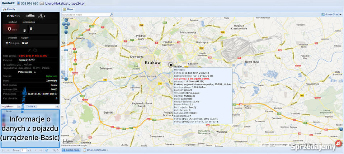Click the Stacyjka Wyłączona status value
344x154 pixels.
(52, 76)
